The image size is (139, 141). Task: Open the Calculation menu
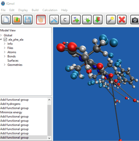point(50,10)
